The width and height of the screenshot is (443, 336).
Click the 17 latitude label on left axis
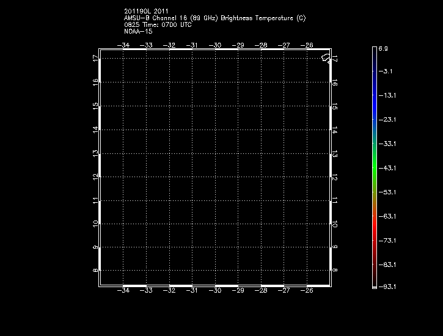tap(95, 59)
